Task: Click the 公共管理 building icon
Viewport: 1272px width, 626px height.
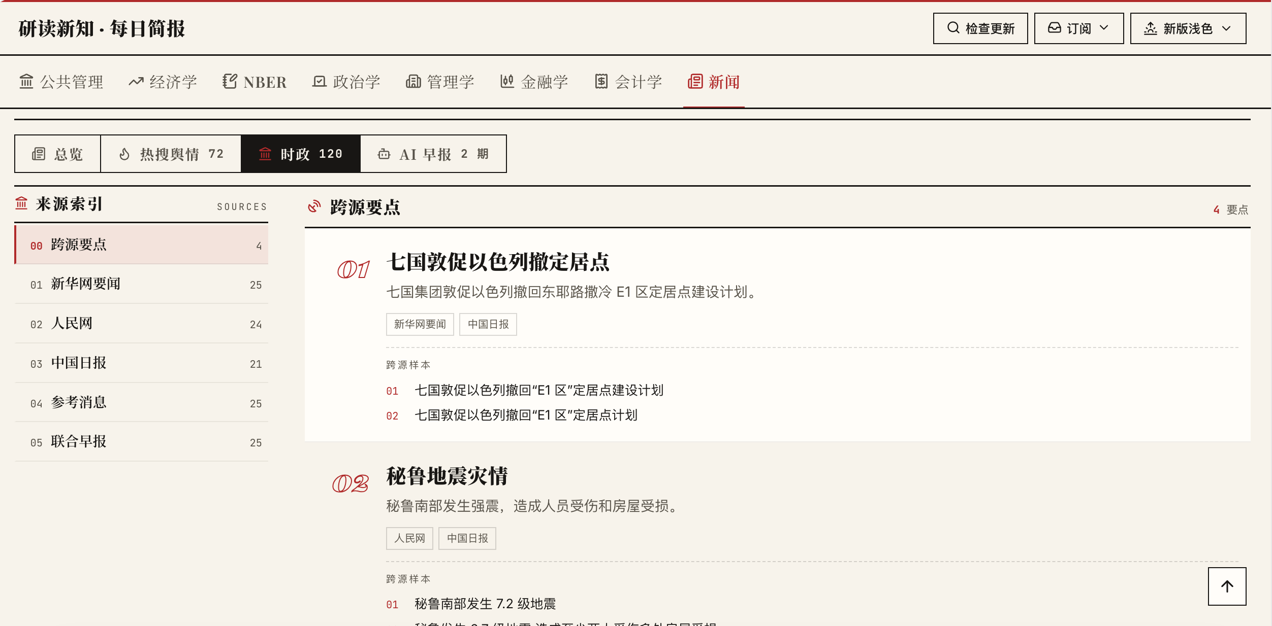Action: (26, 81)
